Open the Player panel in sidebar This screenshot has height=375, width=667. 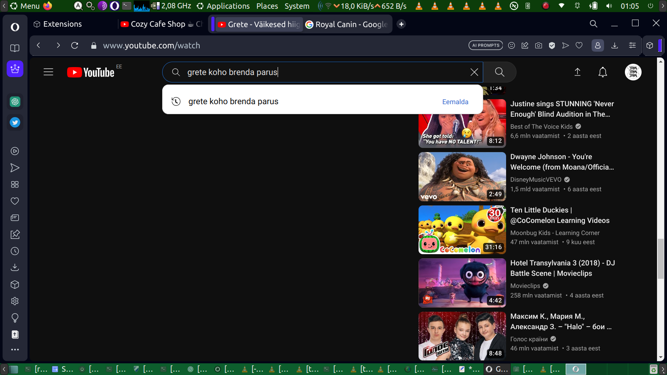point(15,151)
